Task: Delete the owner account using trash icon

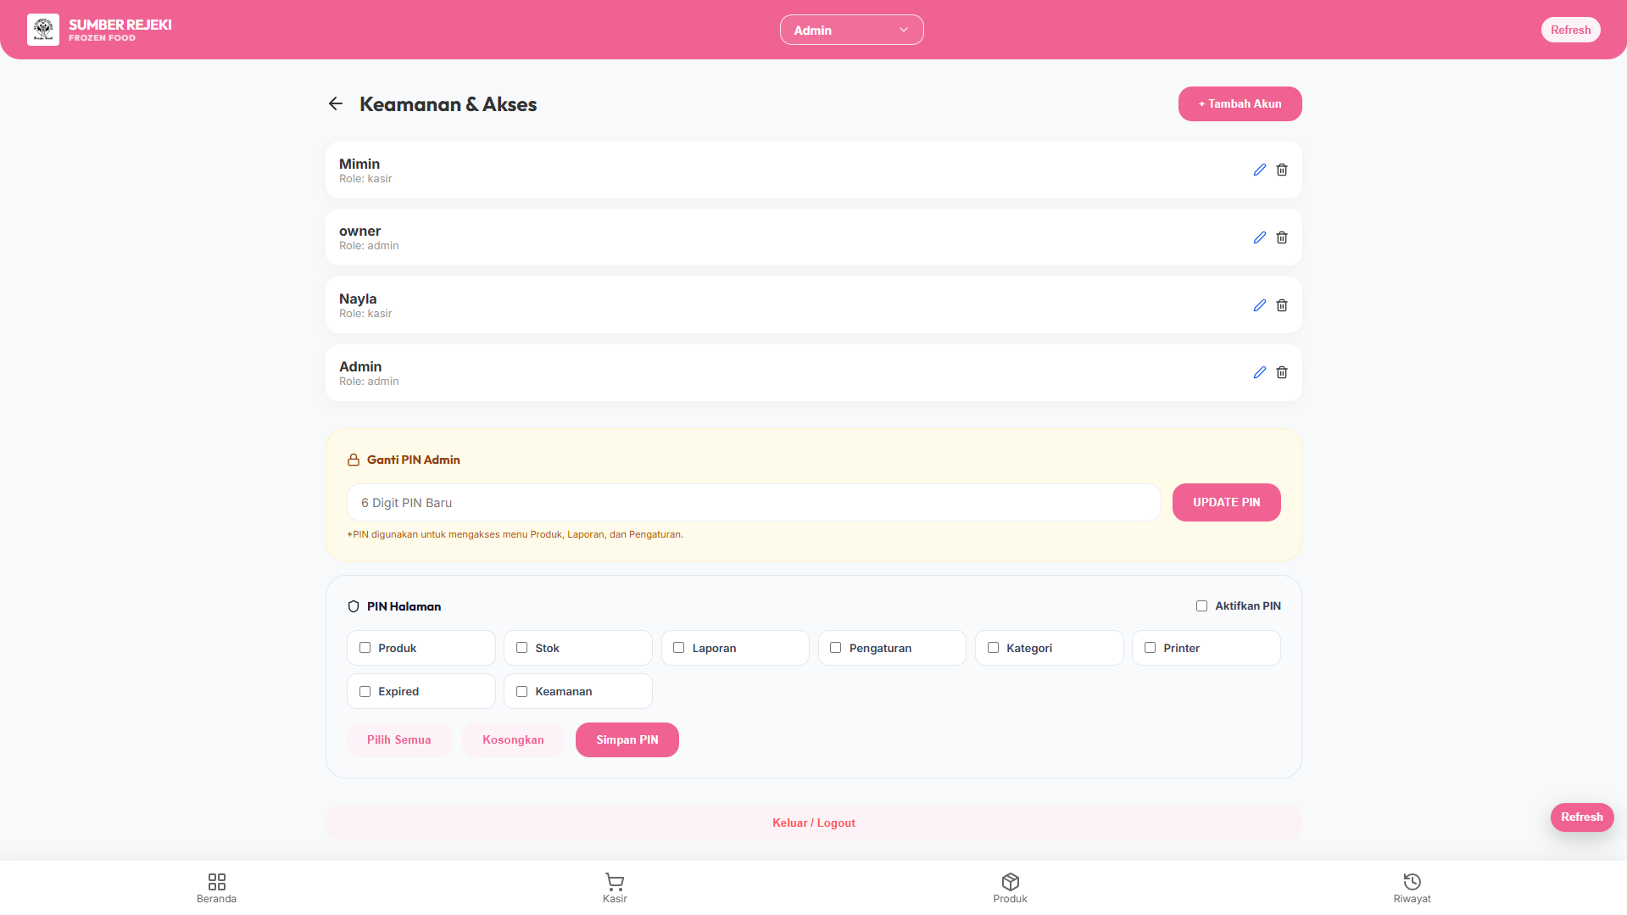Action: [1282, 237]
